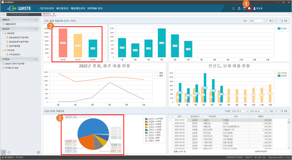Image resolution: width=292 pixels, height=160 pixels.
Task: Open the window layout icon in header
Action: click(x=244, y=8)
